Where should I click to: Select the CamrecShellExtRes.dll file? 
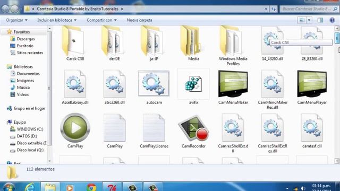pyautogui.click(x=273, y=133)
